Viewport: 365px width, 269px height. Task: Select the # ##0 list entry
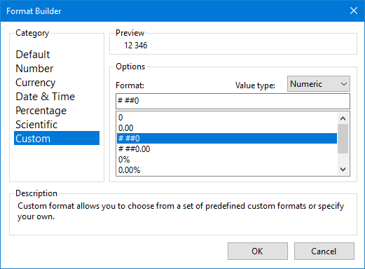click(x=227, y=138)
